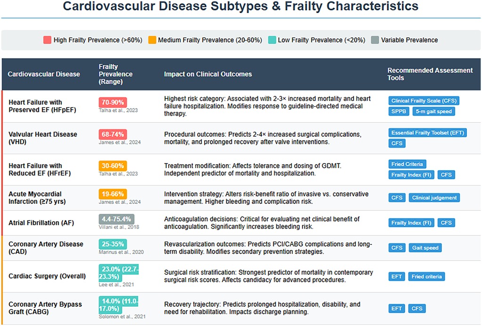Click the orange Medium Frailty Prevalence swatch
This screenshot has width=482, height=326.
[x=152, y=40]
